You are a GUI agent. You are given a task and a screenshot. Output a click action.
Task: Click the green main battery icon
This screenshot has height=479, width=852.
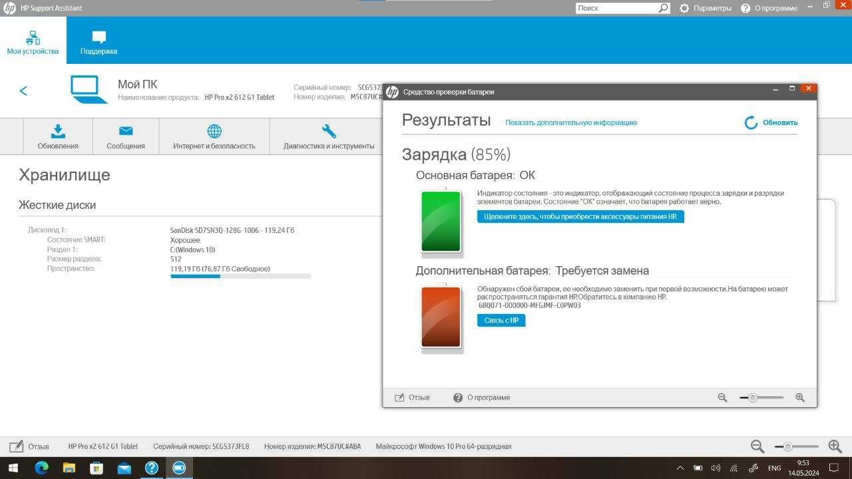[x=441, y=222]
